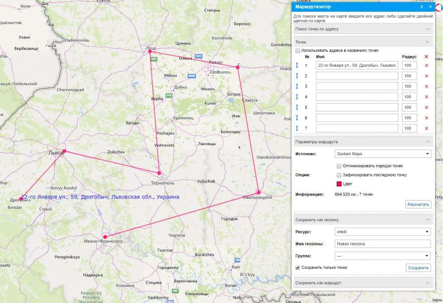Viewport: 443px width, 303px height.
Task: Open the Источник dropdown showing Gurtam Maps
Action: click(x=383, y=154)
